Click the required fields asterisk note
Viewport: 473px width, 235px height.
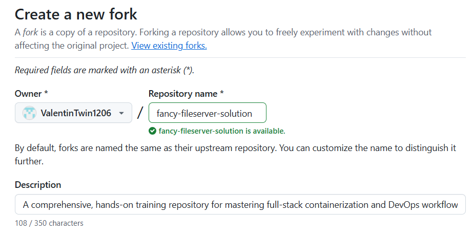click(105, 71)
